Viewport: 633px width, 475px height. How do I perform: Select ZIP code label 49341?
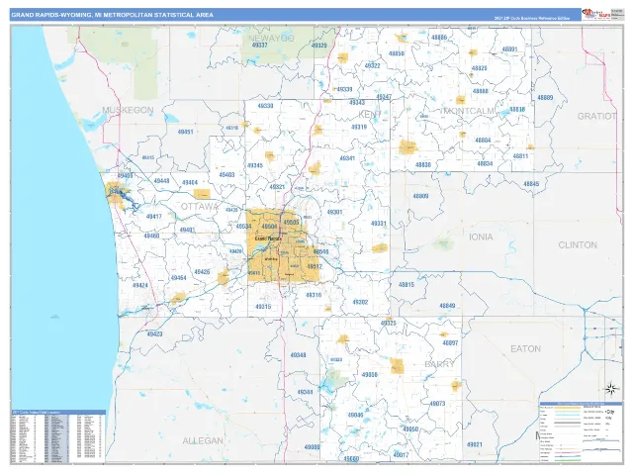[x=347, y=158]
